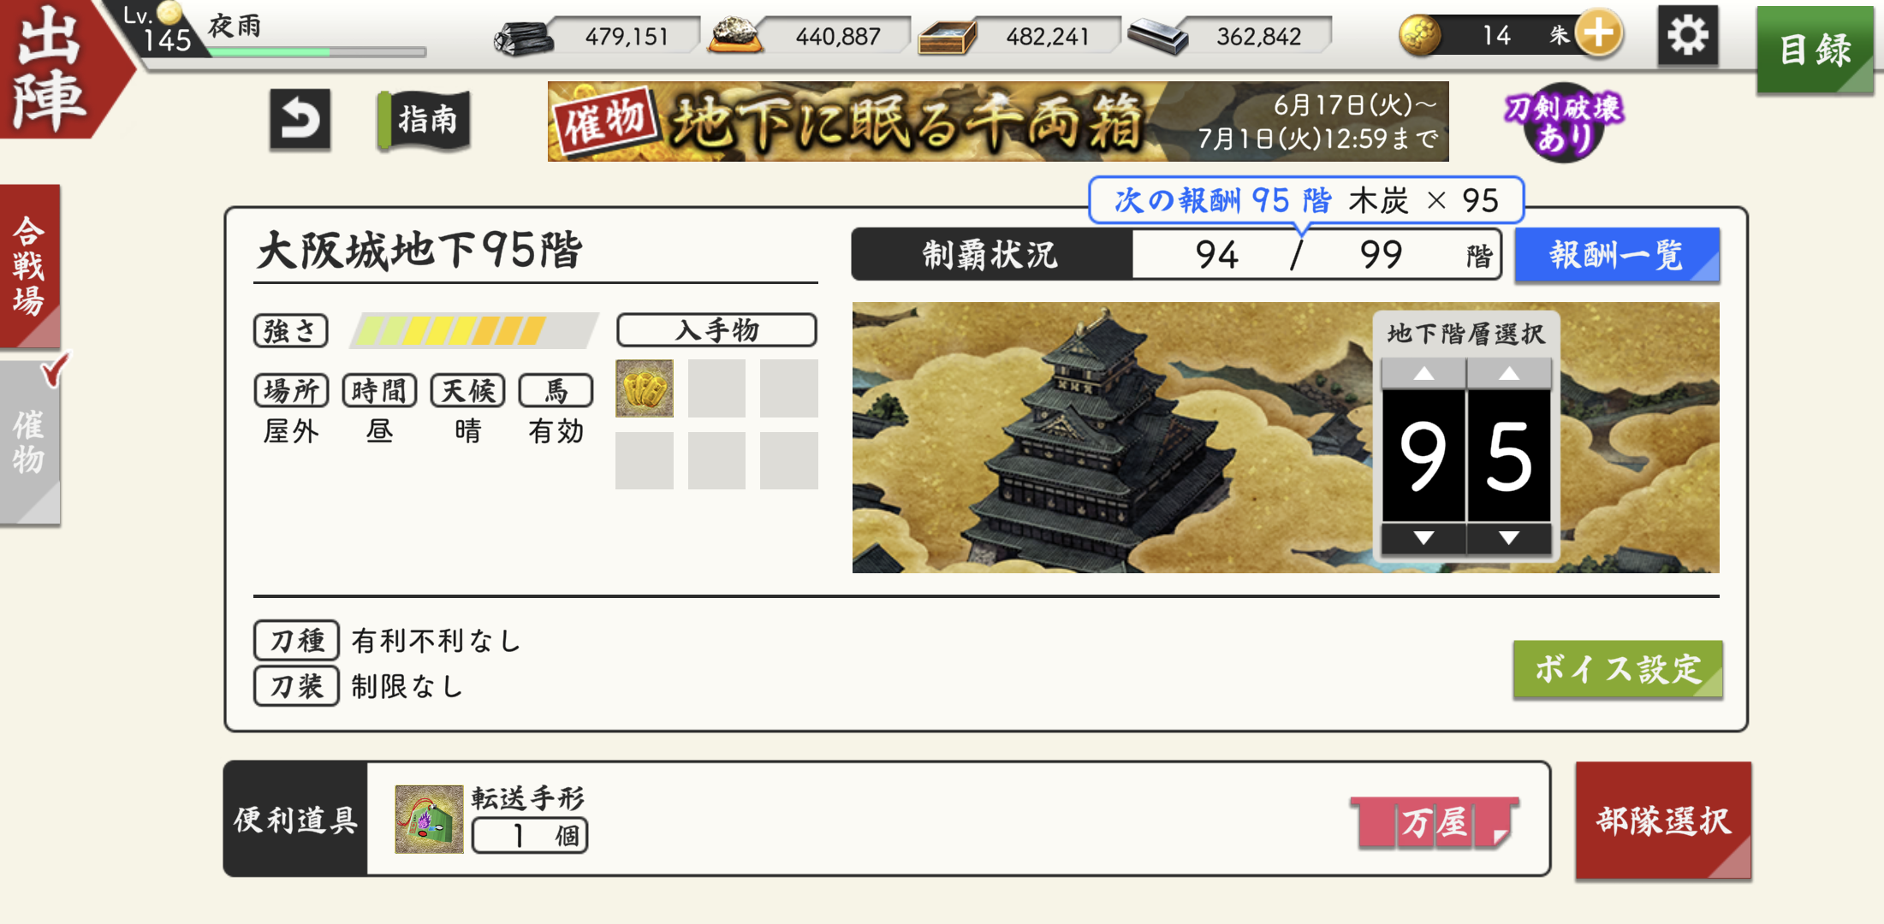1884x924 pixels.
Task: Decrease the ones digit floor arrow
Action: tap(1509, 538)
